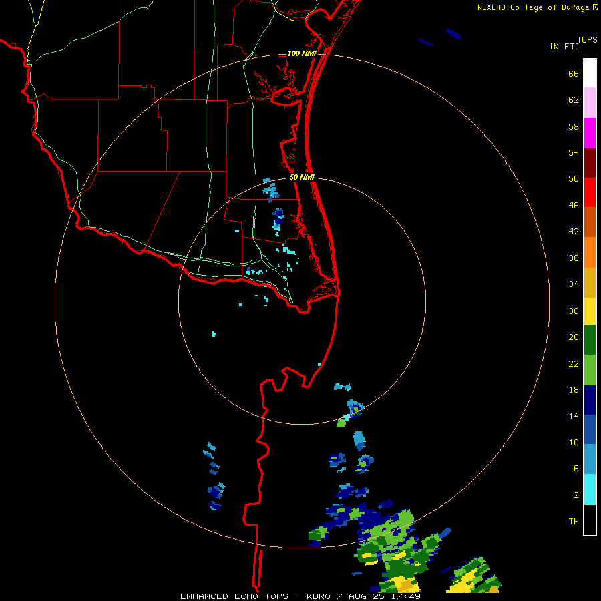Click the "100 NMI" range ring label
The width and height of the screenshot is (601, 601).
302,53
